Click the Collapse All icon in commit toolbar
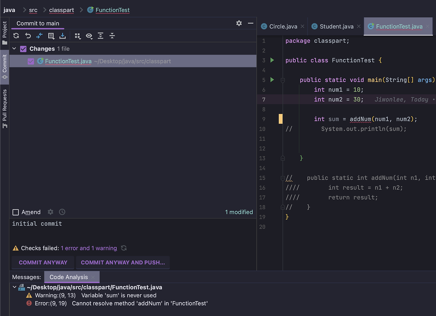The height and width of the screenshot is (316, 436). (112, 36)
